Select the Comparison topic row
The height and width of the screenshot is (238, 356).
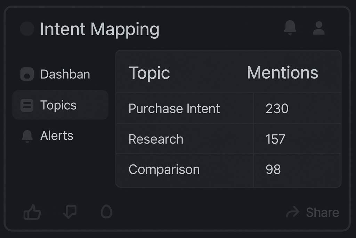[164, 170]
